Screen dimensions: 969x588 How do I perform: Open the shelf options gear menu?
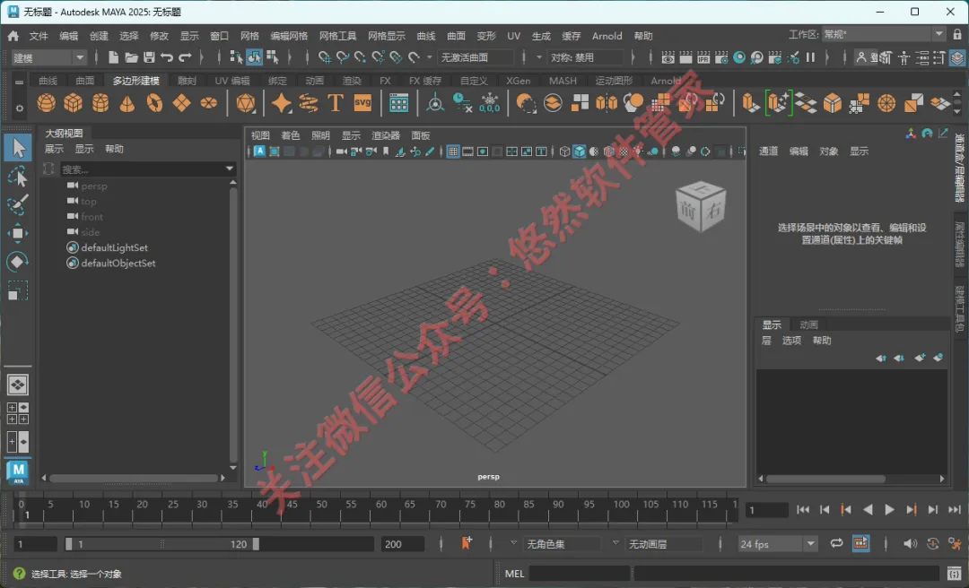[x=19, y=108]
